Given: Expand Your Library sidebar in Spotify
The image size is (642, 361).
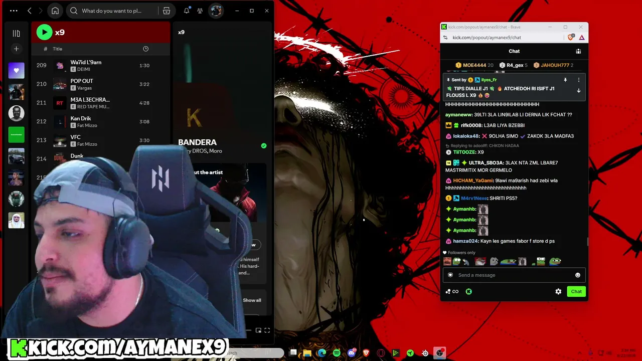Looking at the screenshot, I should click(x=16, y=33).
